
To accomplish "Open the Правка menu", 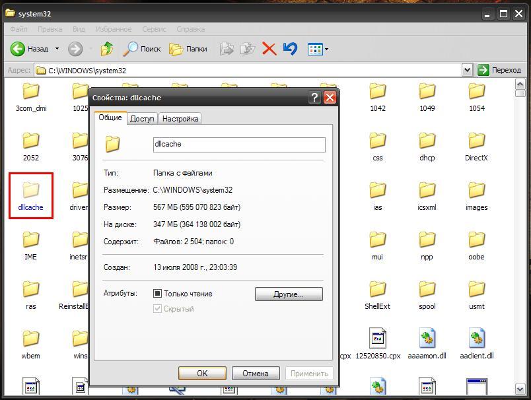I will (x=50, y=29).
